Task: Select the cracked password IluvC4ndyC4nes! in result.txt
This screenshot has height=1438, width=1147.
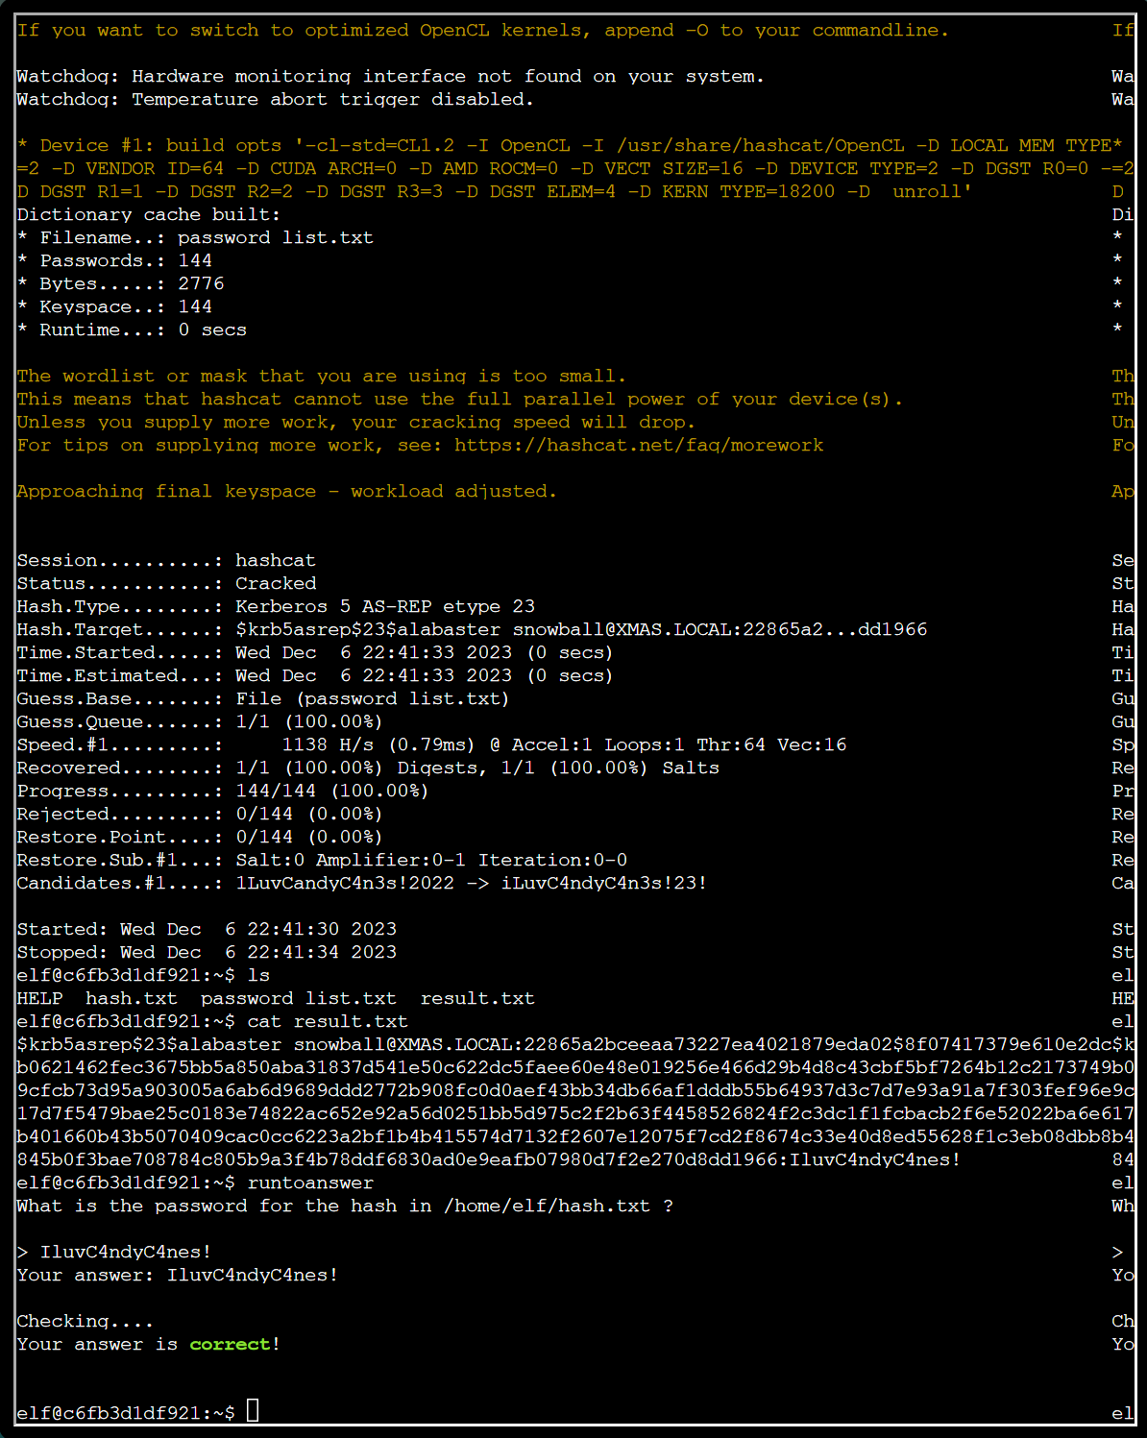Action: [x=879, y=1159]
